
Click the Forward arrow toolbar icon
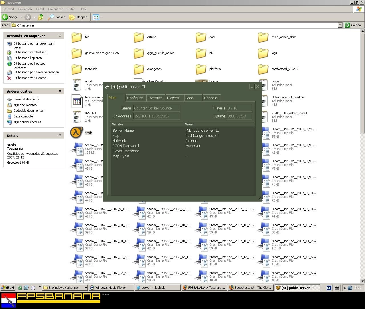[x=27, y=17]
